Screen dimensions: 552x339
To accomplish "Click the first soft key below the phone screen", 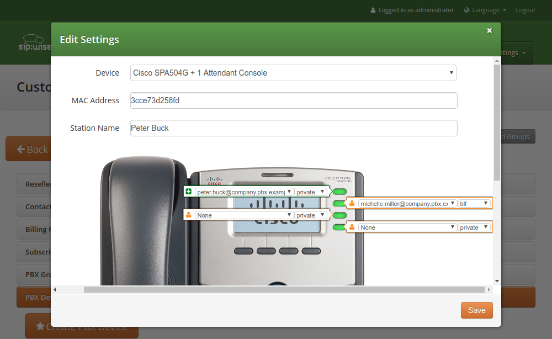I will (x=243, y=251).
